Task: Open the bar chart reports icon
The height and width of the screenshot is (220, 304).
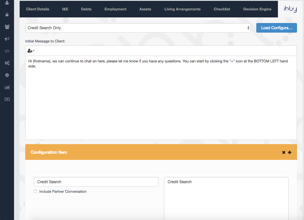Action: (7, 87)
